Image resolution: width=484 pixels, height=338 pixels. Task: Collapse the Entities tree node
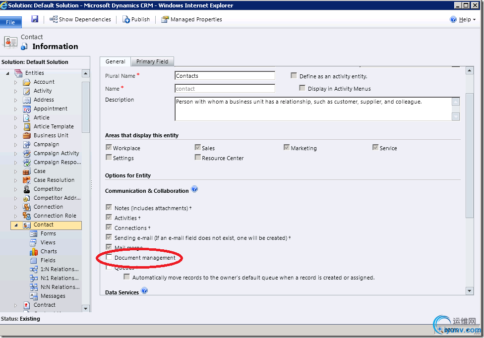[x=8, y=73]
